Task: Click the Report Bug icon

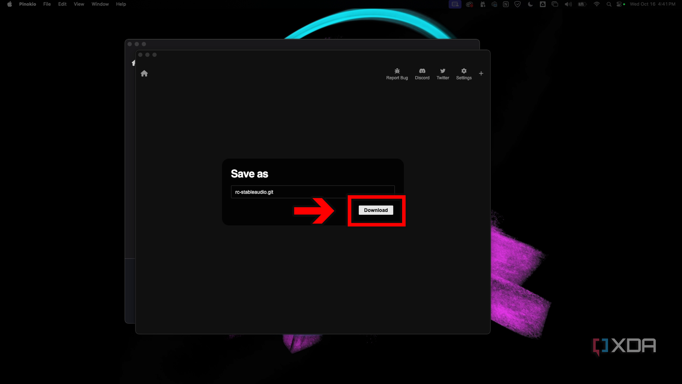Action: click(397, 73)
